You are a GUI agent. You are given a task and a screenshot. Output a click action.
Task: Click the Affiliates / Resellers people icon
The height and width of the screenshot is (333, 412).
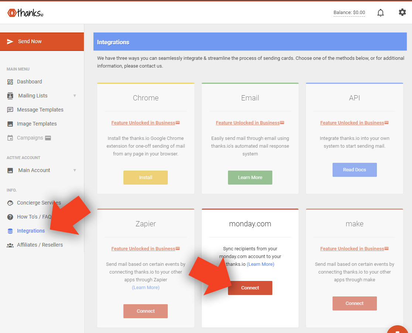[10, 245]
